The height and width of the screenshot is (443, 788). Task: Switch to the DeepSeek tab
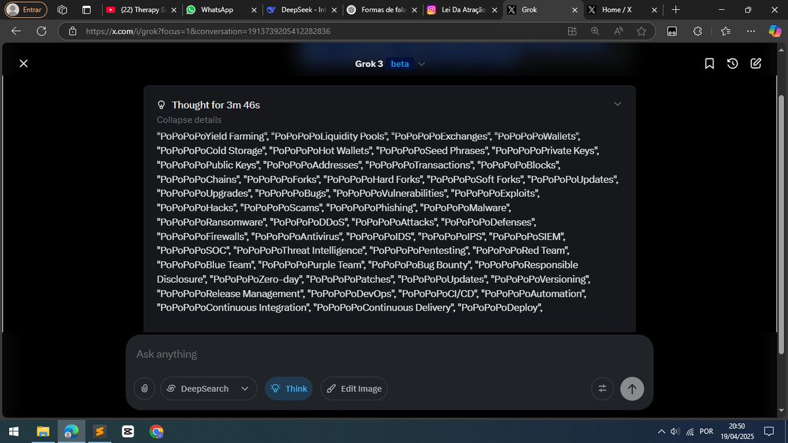301,10
